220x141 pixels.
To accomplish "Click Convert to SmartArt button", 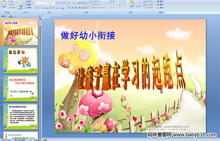I will click(99, 8).
